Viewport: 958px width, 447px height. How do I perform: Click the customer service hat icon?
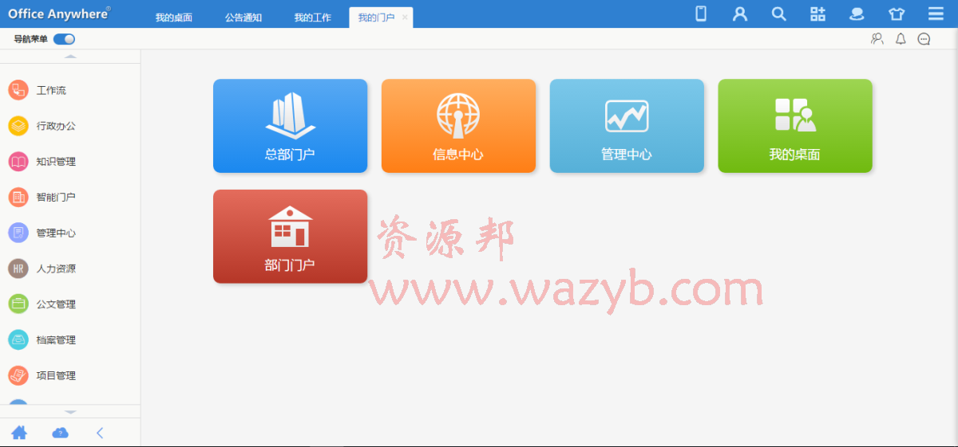pos(857,14)
